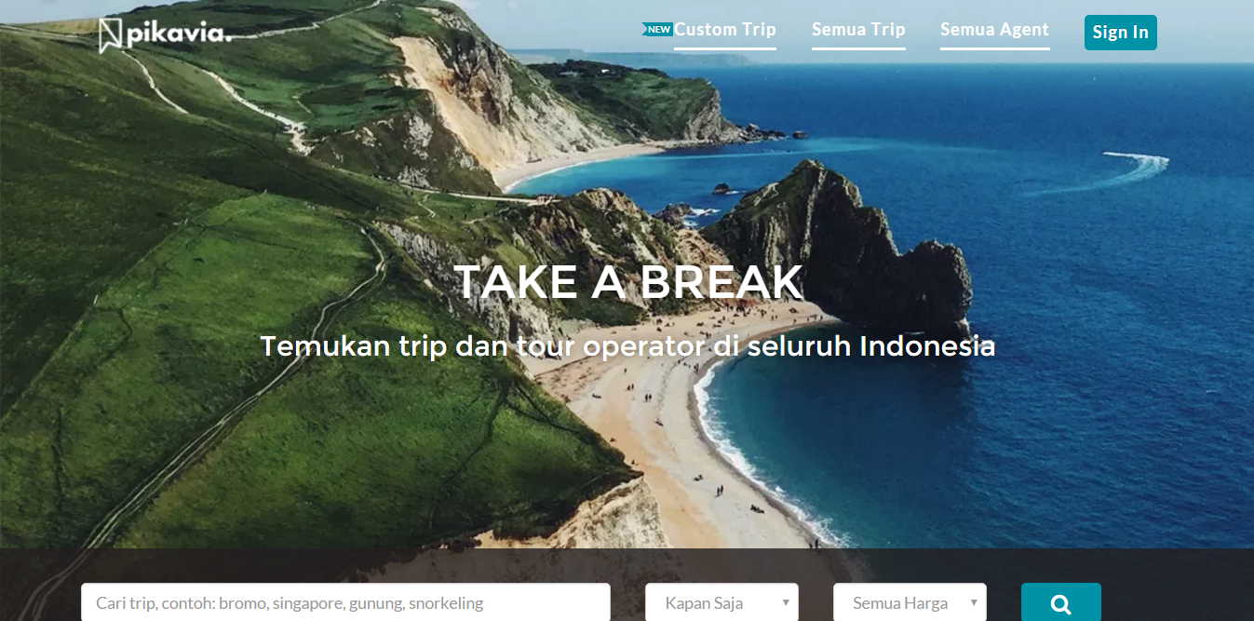Click the NEW ribbon badge
The image size is (1254, 621).
click(657, 30)
